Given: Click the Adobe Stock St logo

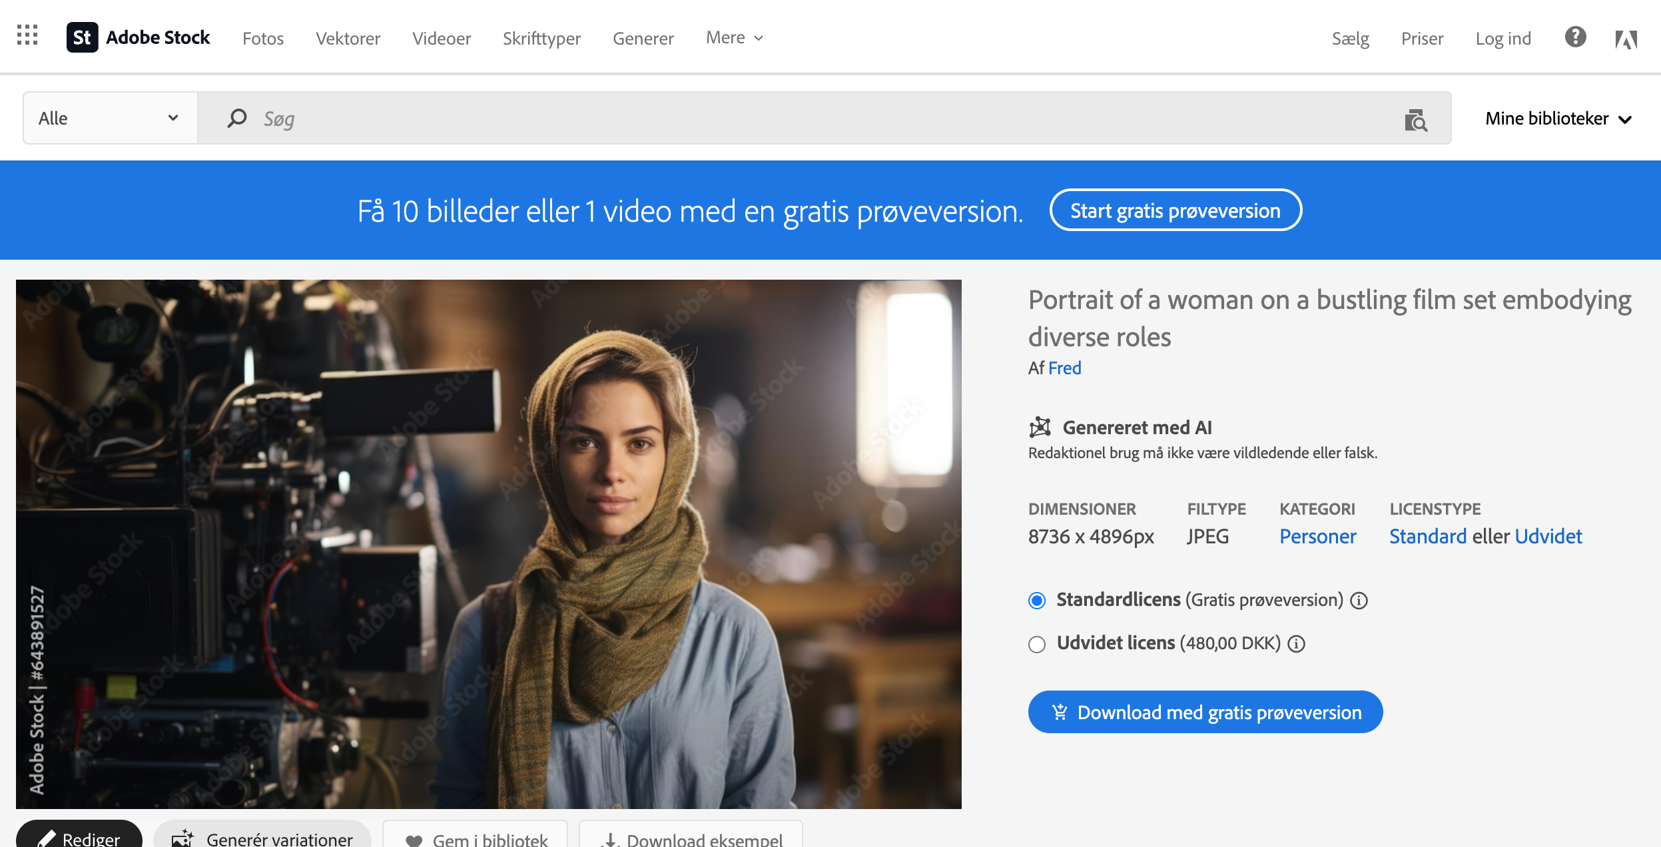Looking at the screenshot, I should tap(83, 37).
